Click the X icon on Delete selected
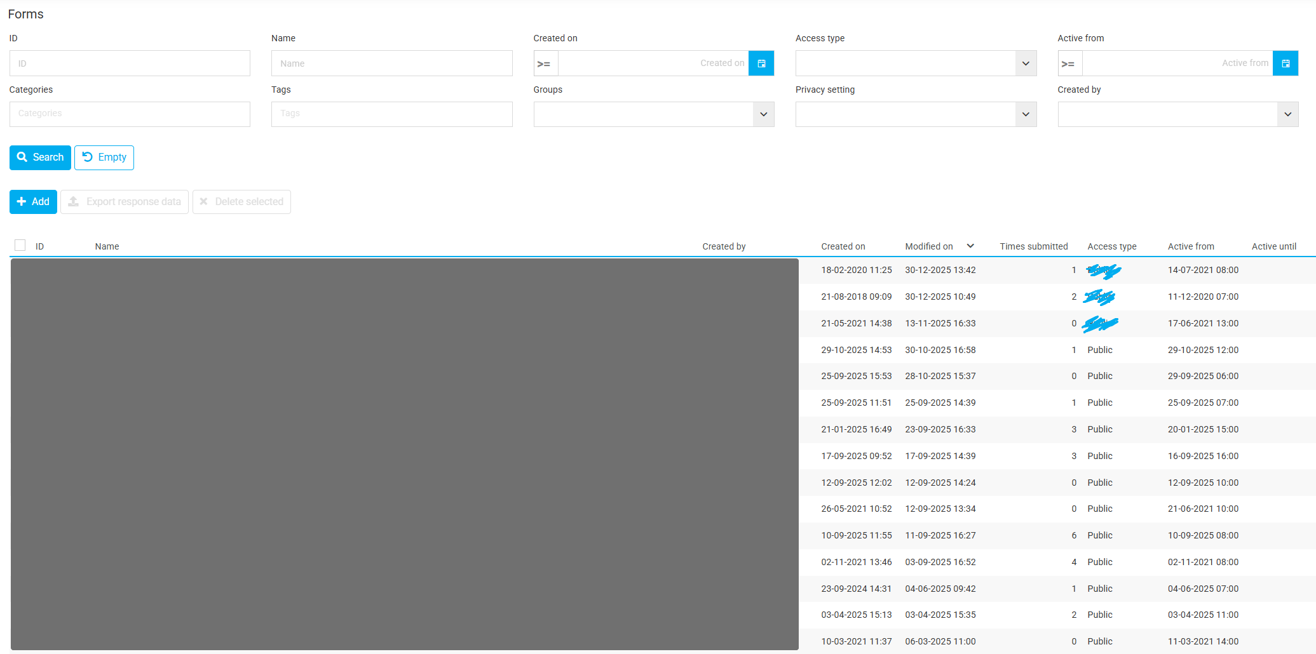Screen dimensions: 1316x654 click(204, 201)
